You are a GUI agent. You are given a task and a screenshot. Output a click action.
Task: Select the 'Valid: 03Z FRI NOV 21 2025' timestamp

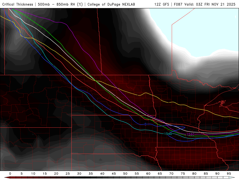pos(210,4)
